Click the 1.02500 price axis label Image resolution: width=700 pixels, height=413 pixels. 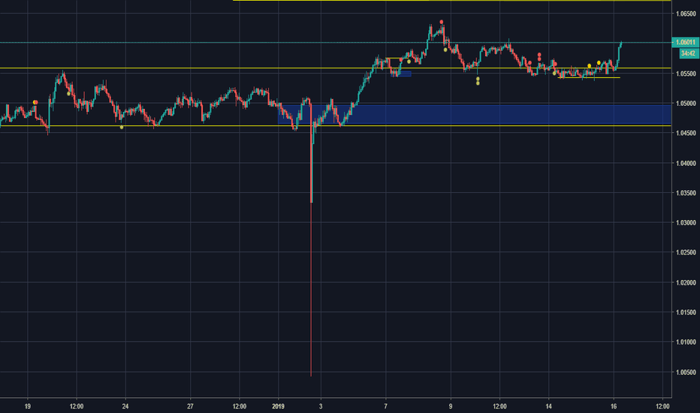click(x=686, y=253)
